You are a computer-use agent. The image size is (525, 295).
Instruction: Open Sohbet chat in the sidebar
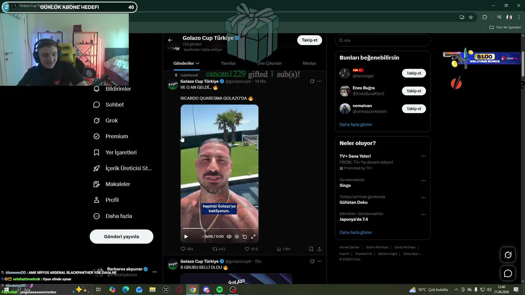(109, 104)
